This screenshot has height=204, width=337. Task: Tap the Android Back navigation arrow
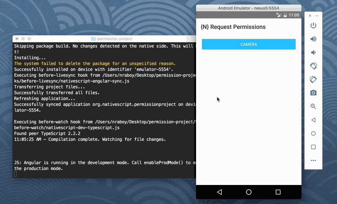pyautogui.click(x=219, y=192)
